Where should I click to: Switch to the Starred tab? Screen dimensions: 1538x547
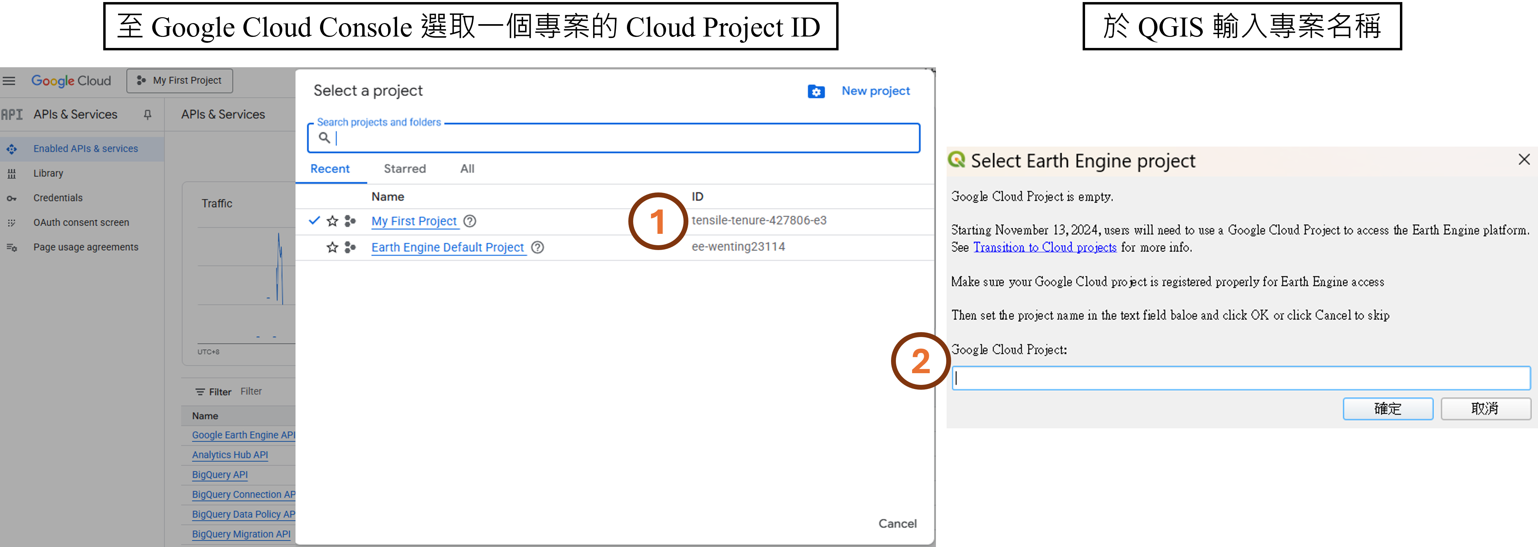point(405,169)
